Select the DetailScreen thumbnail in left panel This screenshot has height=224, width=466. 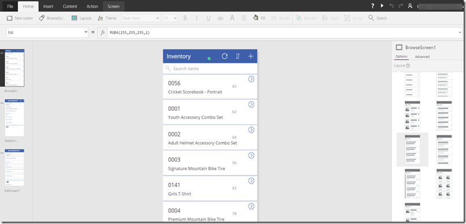tap(14, 118)
